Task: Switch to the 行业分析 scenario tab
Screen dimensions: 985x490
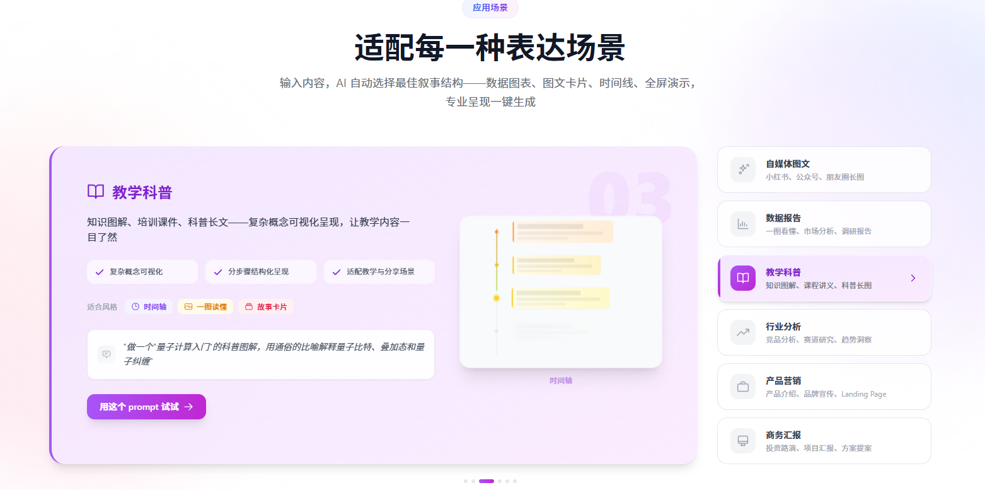Action: (824, 332)
